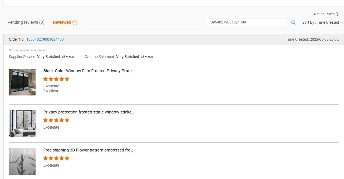
Task: Open order number 139540279001024489 link
Action: [x=45, y=39]
